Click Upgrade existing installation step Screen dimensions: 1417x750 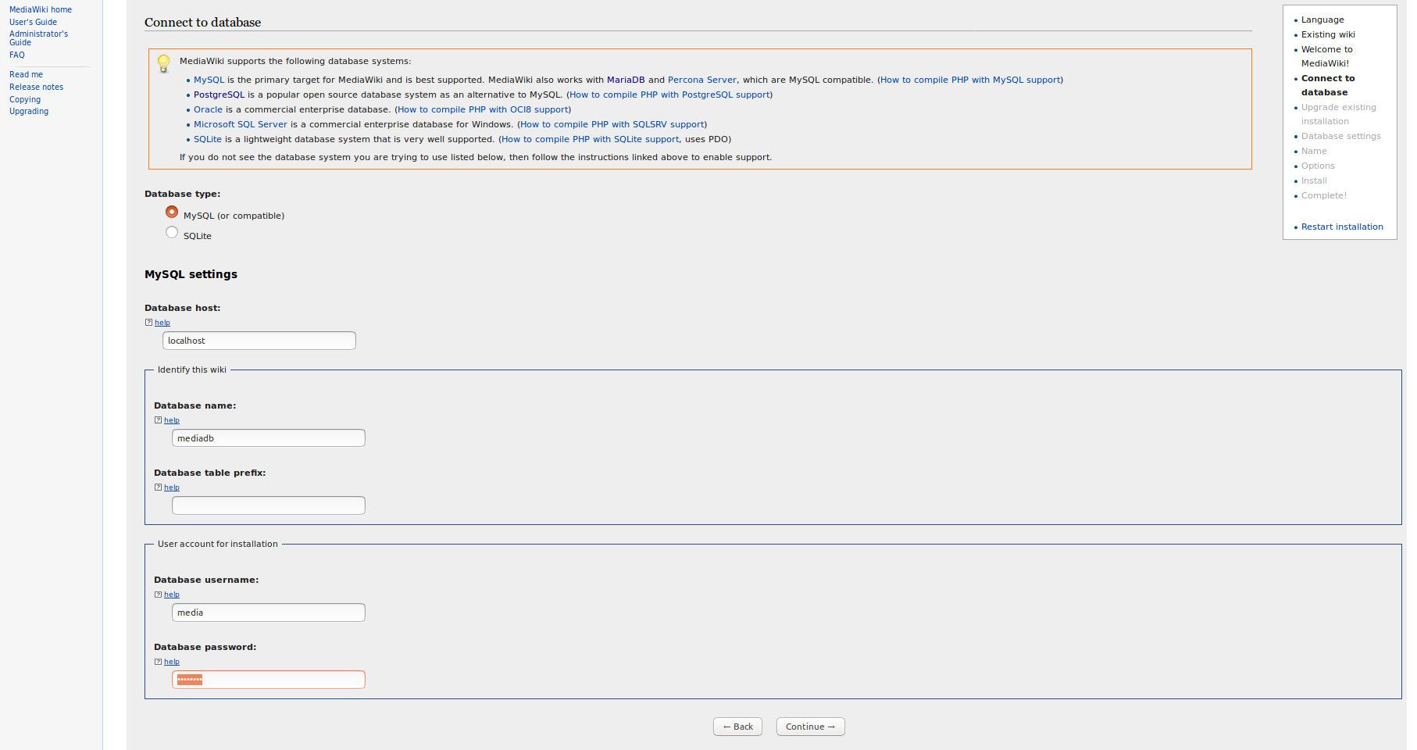point(1339,114)
